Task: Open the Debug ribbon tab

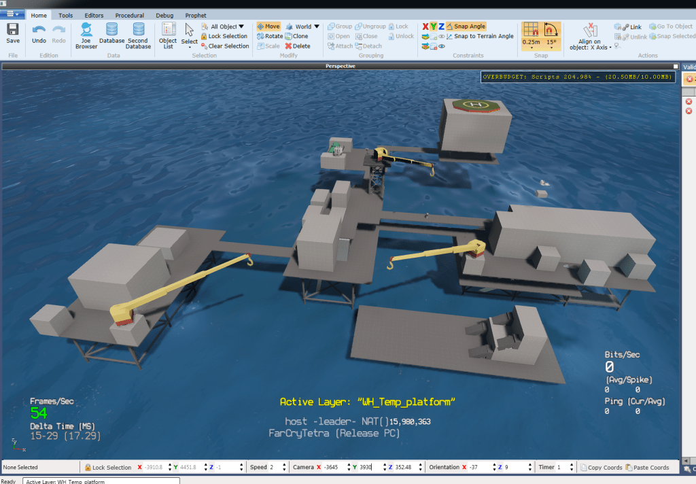Action: 164,15
